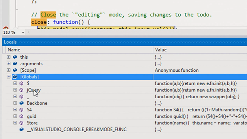This screenshot has height=139, width=247.
Task: Click the purple method icon beside Store
Action: pyautogui.click(x=22, y=123)
